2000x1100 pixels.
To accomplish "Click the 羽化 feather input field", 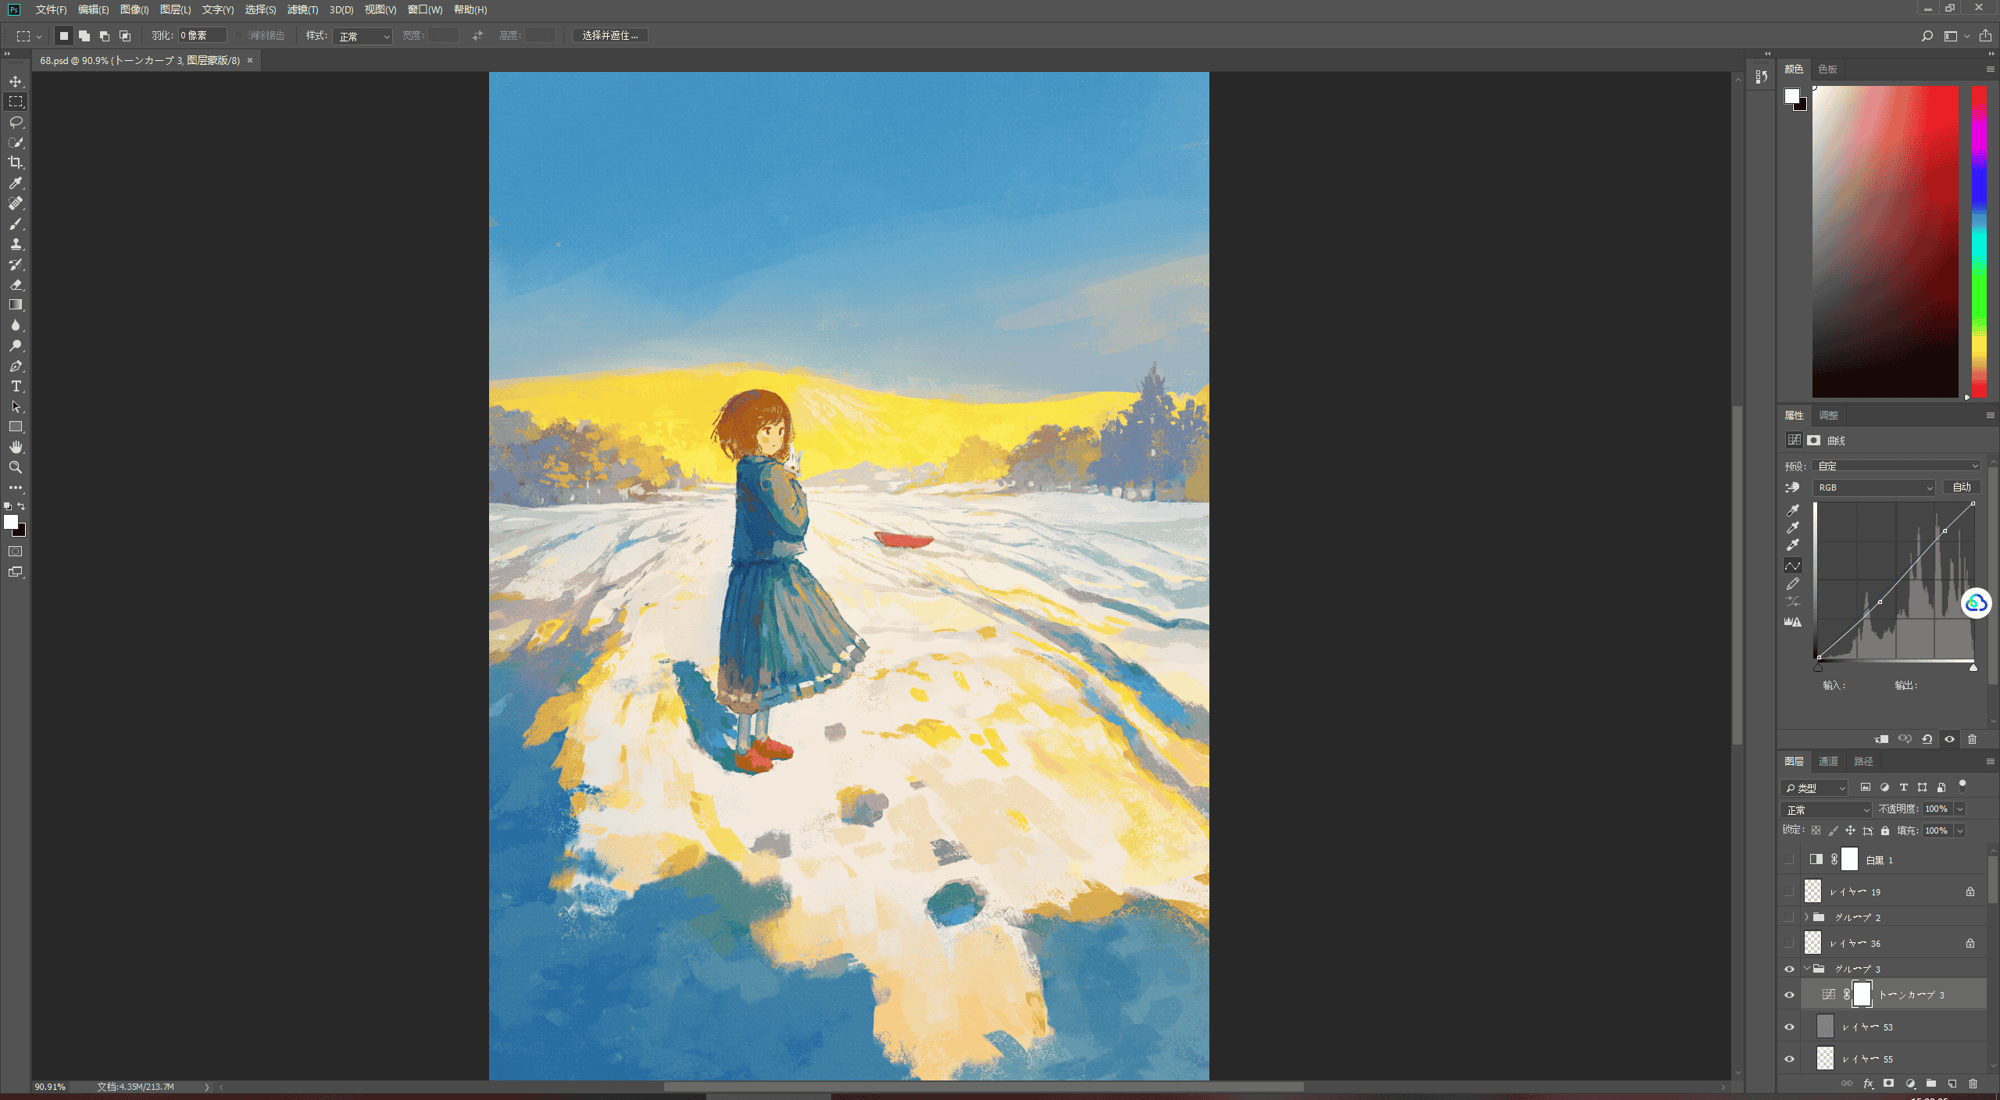I will coord(202,35).
